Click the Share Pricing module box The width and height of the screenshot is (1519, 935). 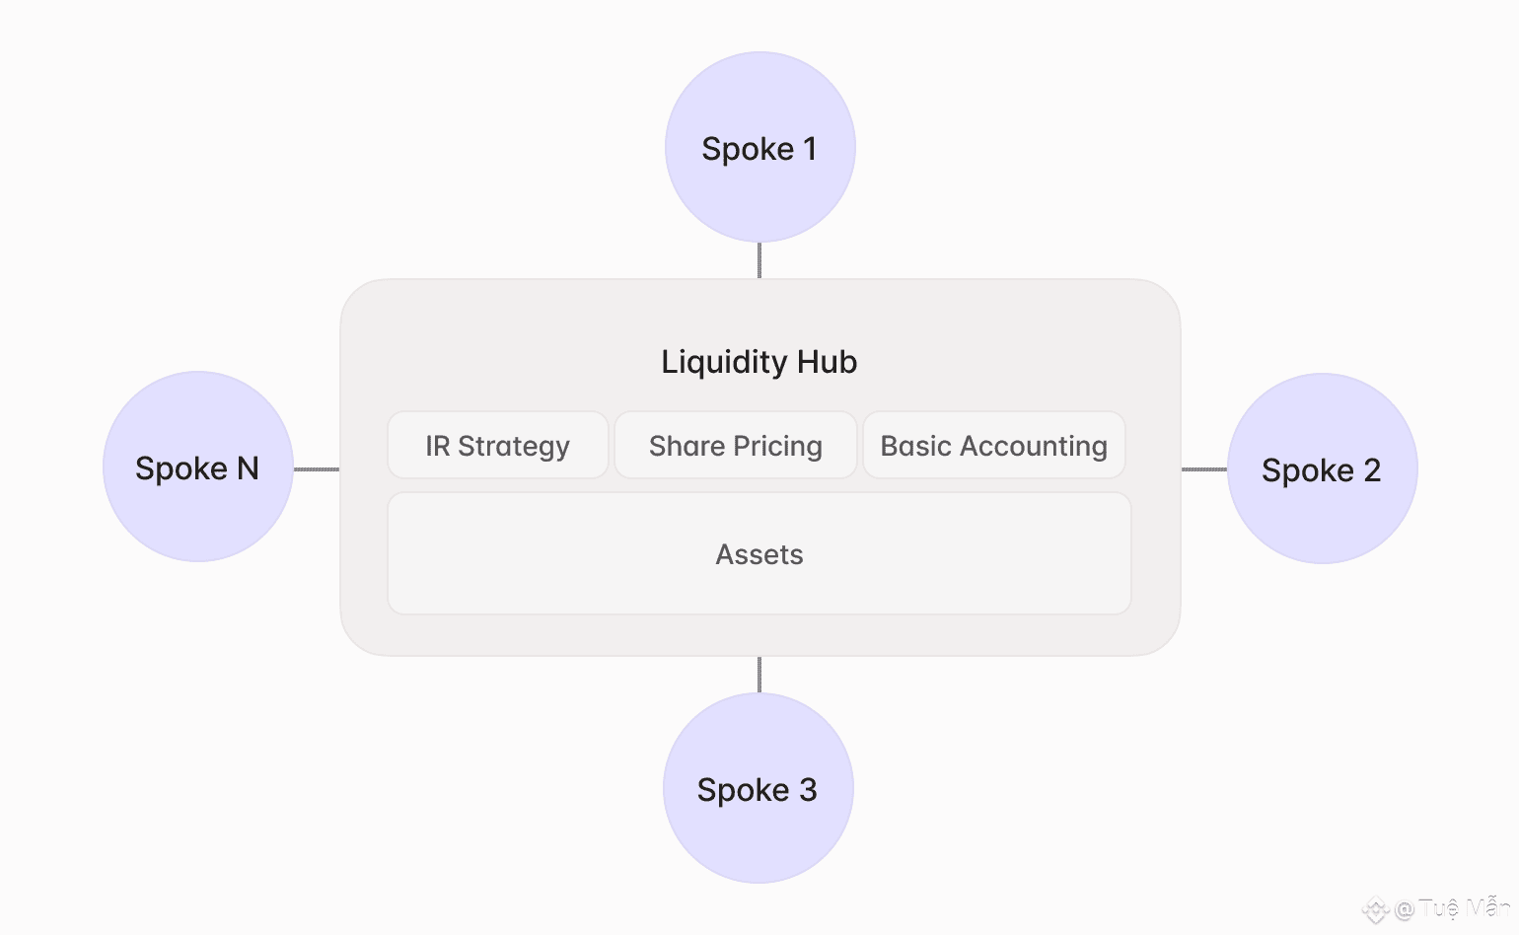pos(736,446)
